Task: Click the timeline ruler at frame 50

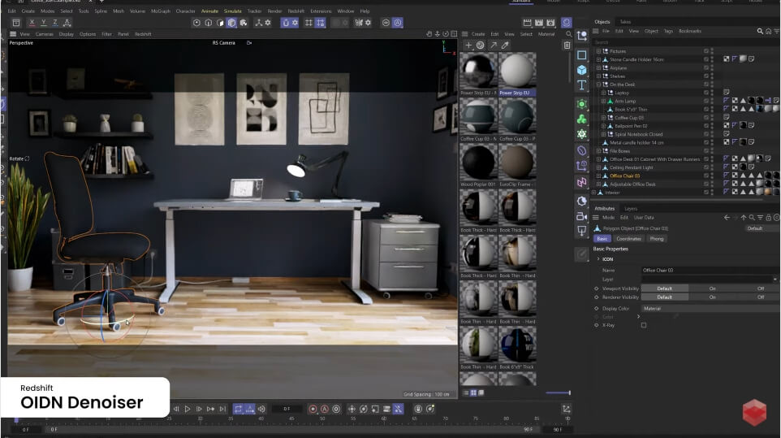Action: click(322, 418)
